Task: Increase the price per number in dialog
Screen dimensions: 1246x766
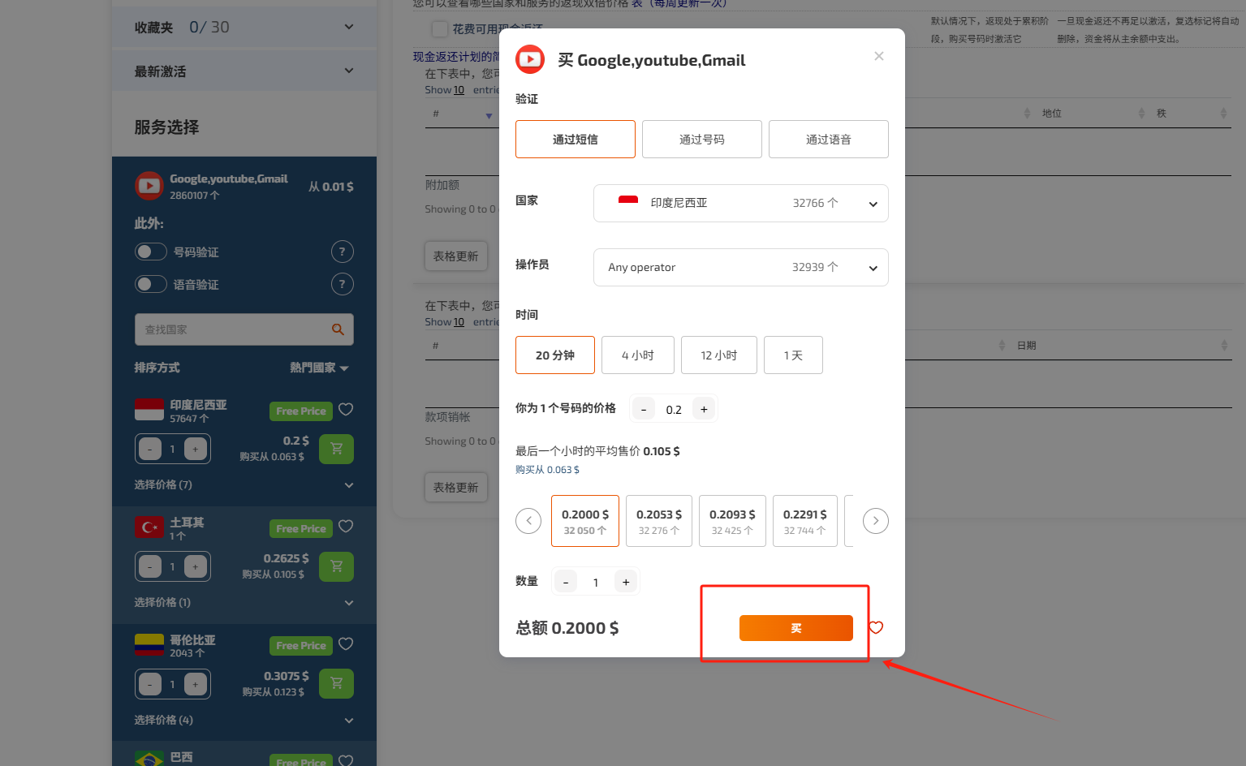Action: pos(704,410)
